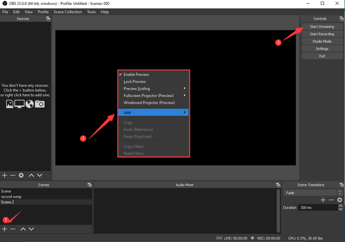Toggle Enable Preview checkmark option
The image size is (345, 242).
click(x=136, y=75)
